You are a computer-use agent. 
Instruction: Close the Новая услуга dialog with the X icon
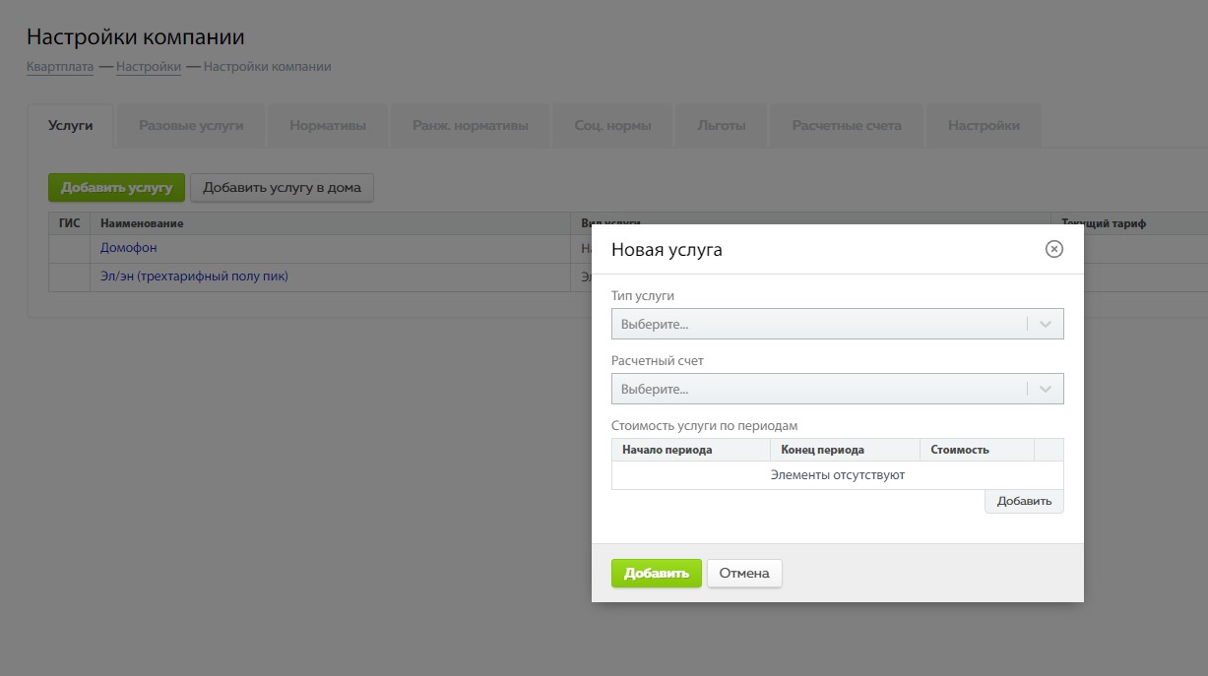[1053, 249]
